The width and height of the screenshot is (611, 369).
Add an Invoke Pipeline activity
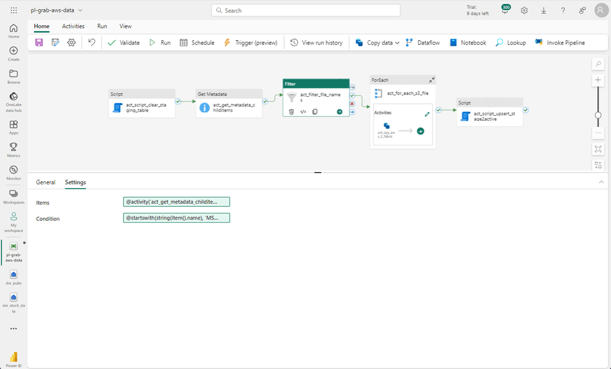pyautogui.click(x=559, y=42)
